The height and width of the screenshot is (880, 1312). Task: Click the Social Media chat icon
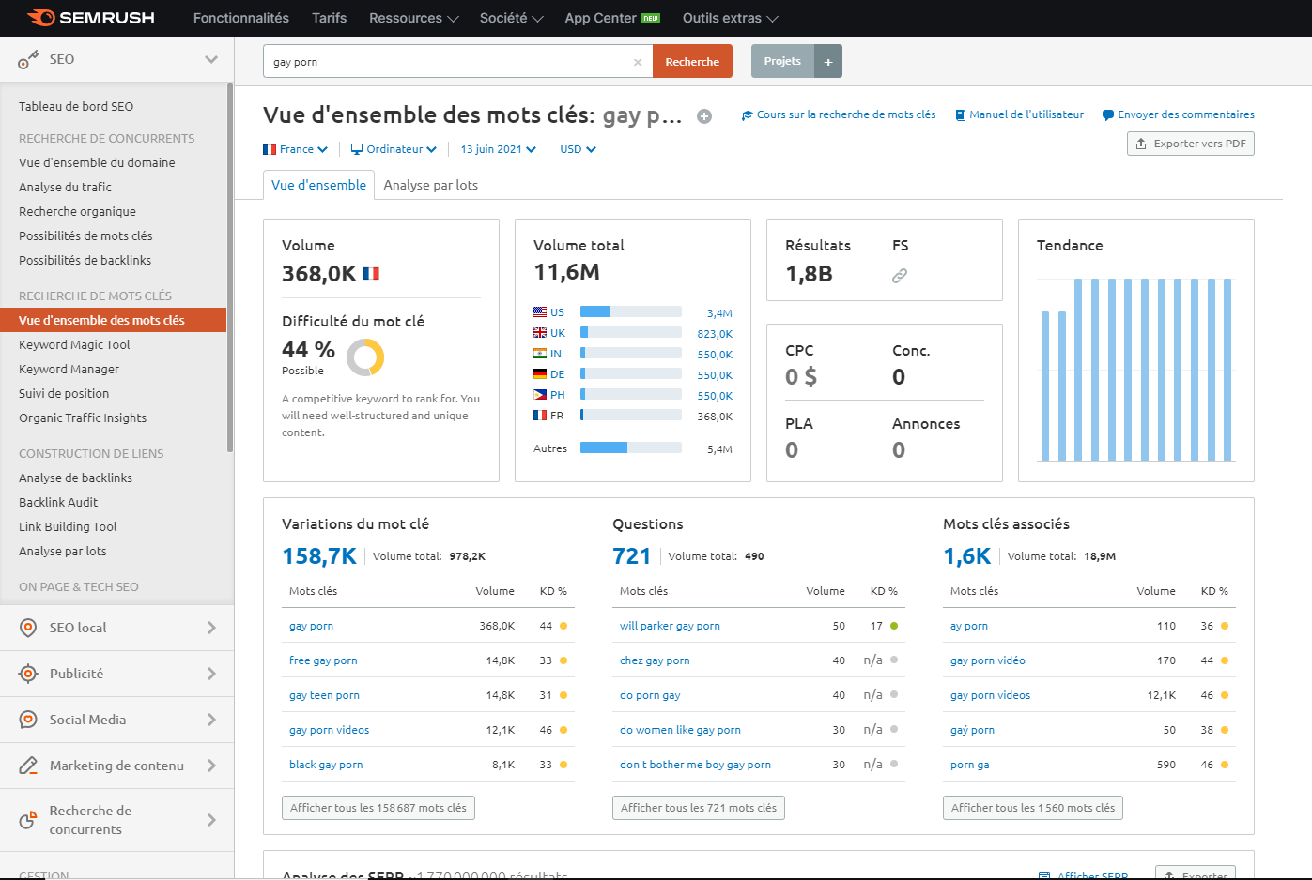point(28,720)
